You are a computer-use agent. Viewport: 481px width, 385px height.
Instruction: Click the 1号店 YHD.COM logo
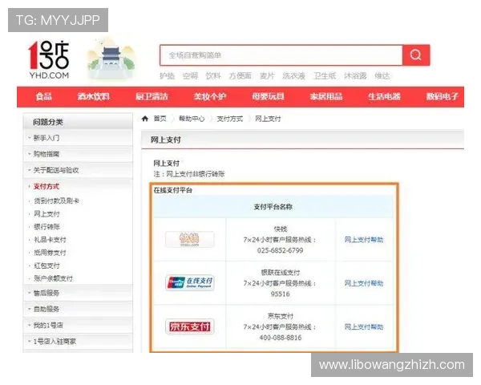pyautogui.click(x=49, y=59)
